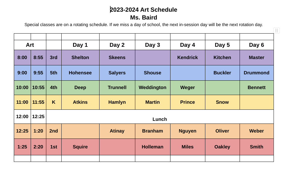Click the 'Shelton' cell in 3rd grade row

pos(80,58)
